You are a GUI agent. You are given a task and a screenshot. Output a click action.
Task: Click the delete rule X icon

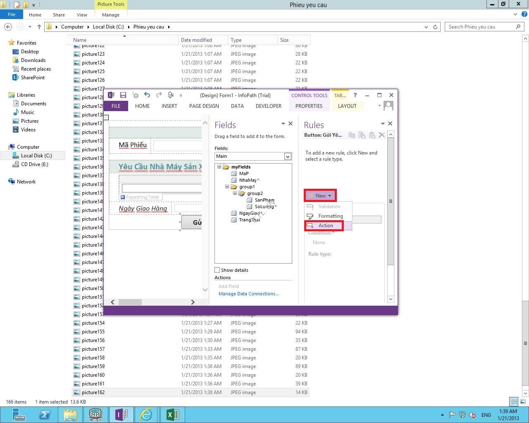tap(382, 135)
